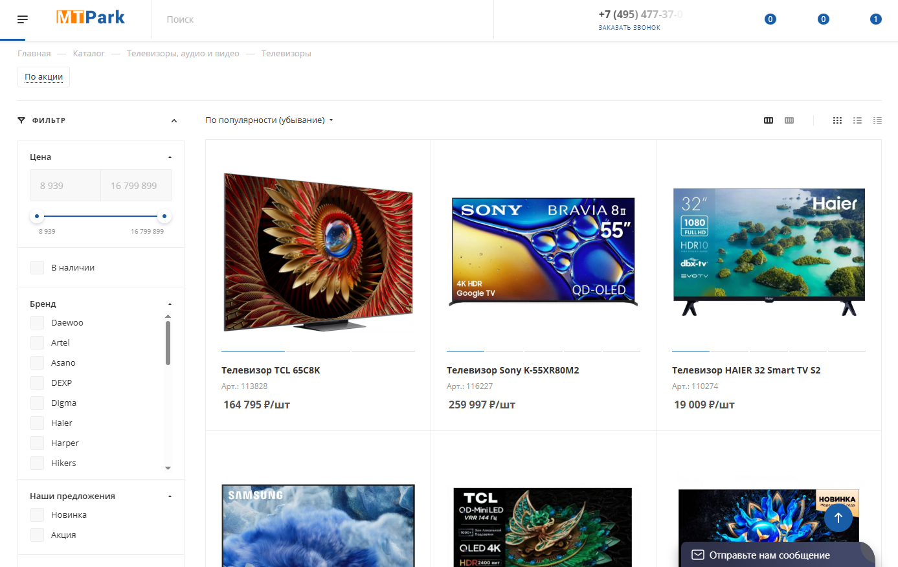The height and width of the screenshot is (567, 898).
Task: Open the header counter badge showing 1
Action: point(875,19)
